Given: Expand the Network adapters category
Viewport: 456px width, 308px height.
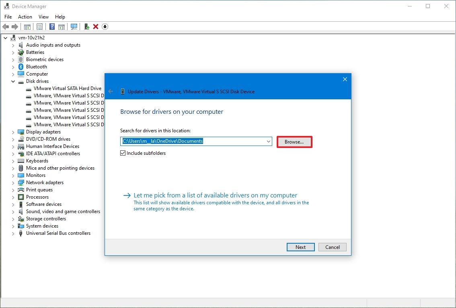Looking at the screenshot, I should coord(12,182).
